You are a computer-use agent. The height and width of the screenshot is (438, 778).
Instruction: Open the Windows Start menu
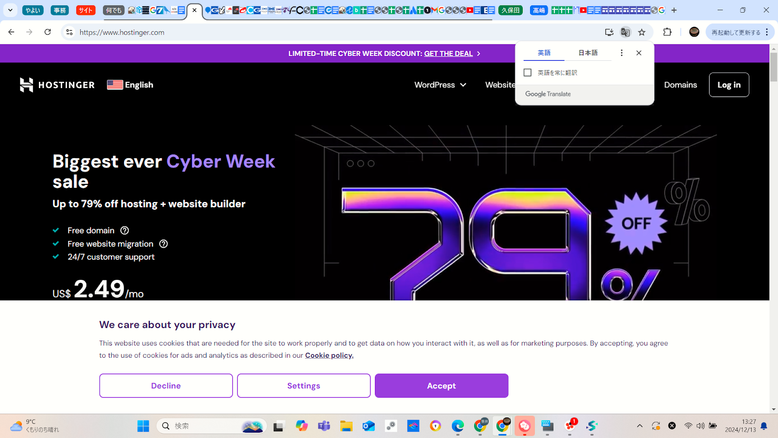(143, 426)
